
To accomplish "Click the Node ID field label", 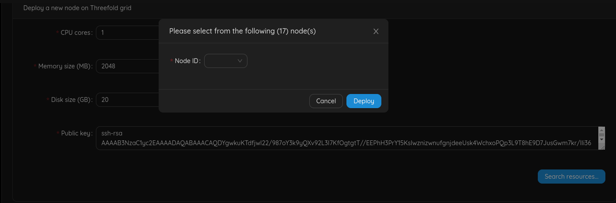I will [187, 61].
